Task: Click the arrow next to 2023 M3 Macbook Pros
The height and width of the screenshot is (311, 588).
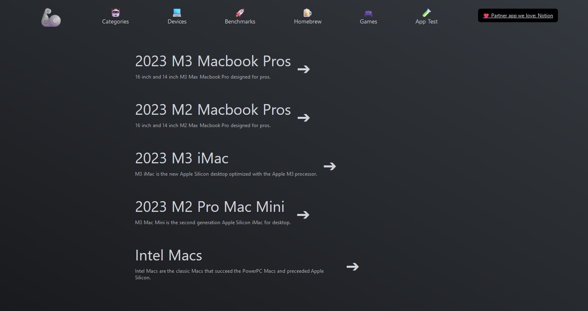Action: coord(304,69)
